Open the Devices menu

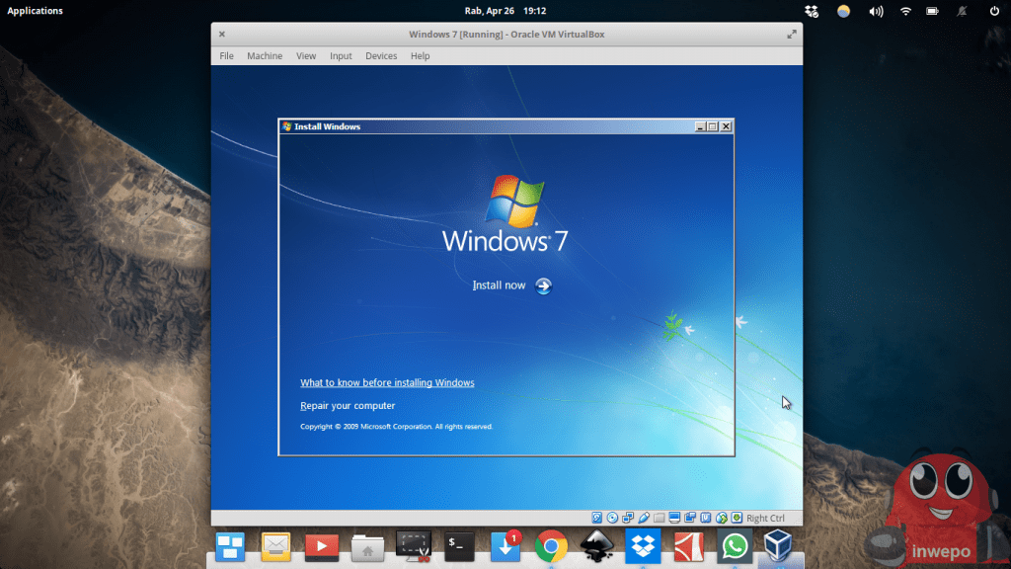pyautogui.click(x=381, y=56)
